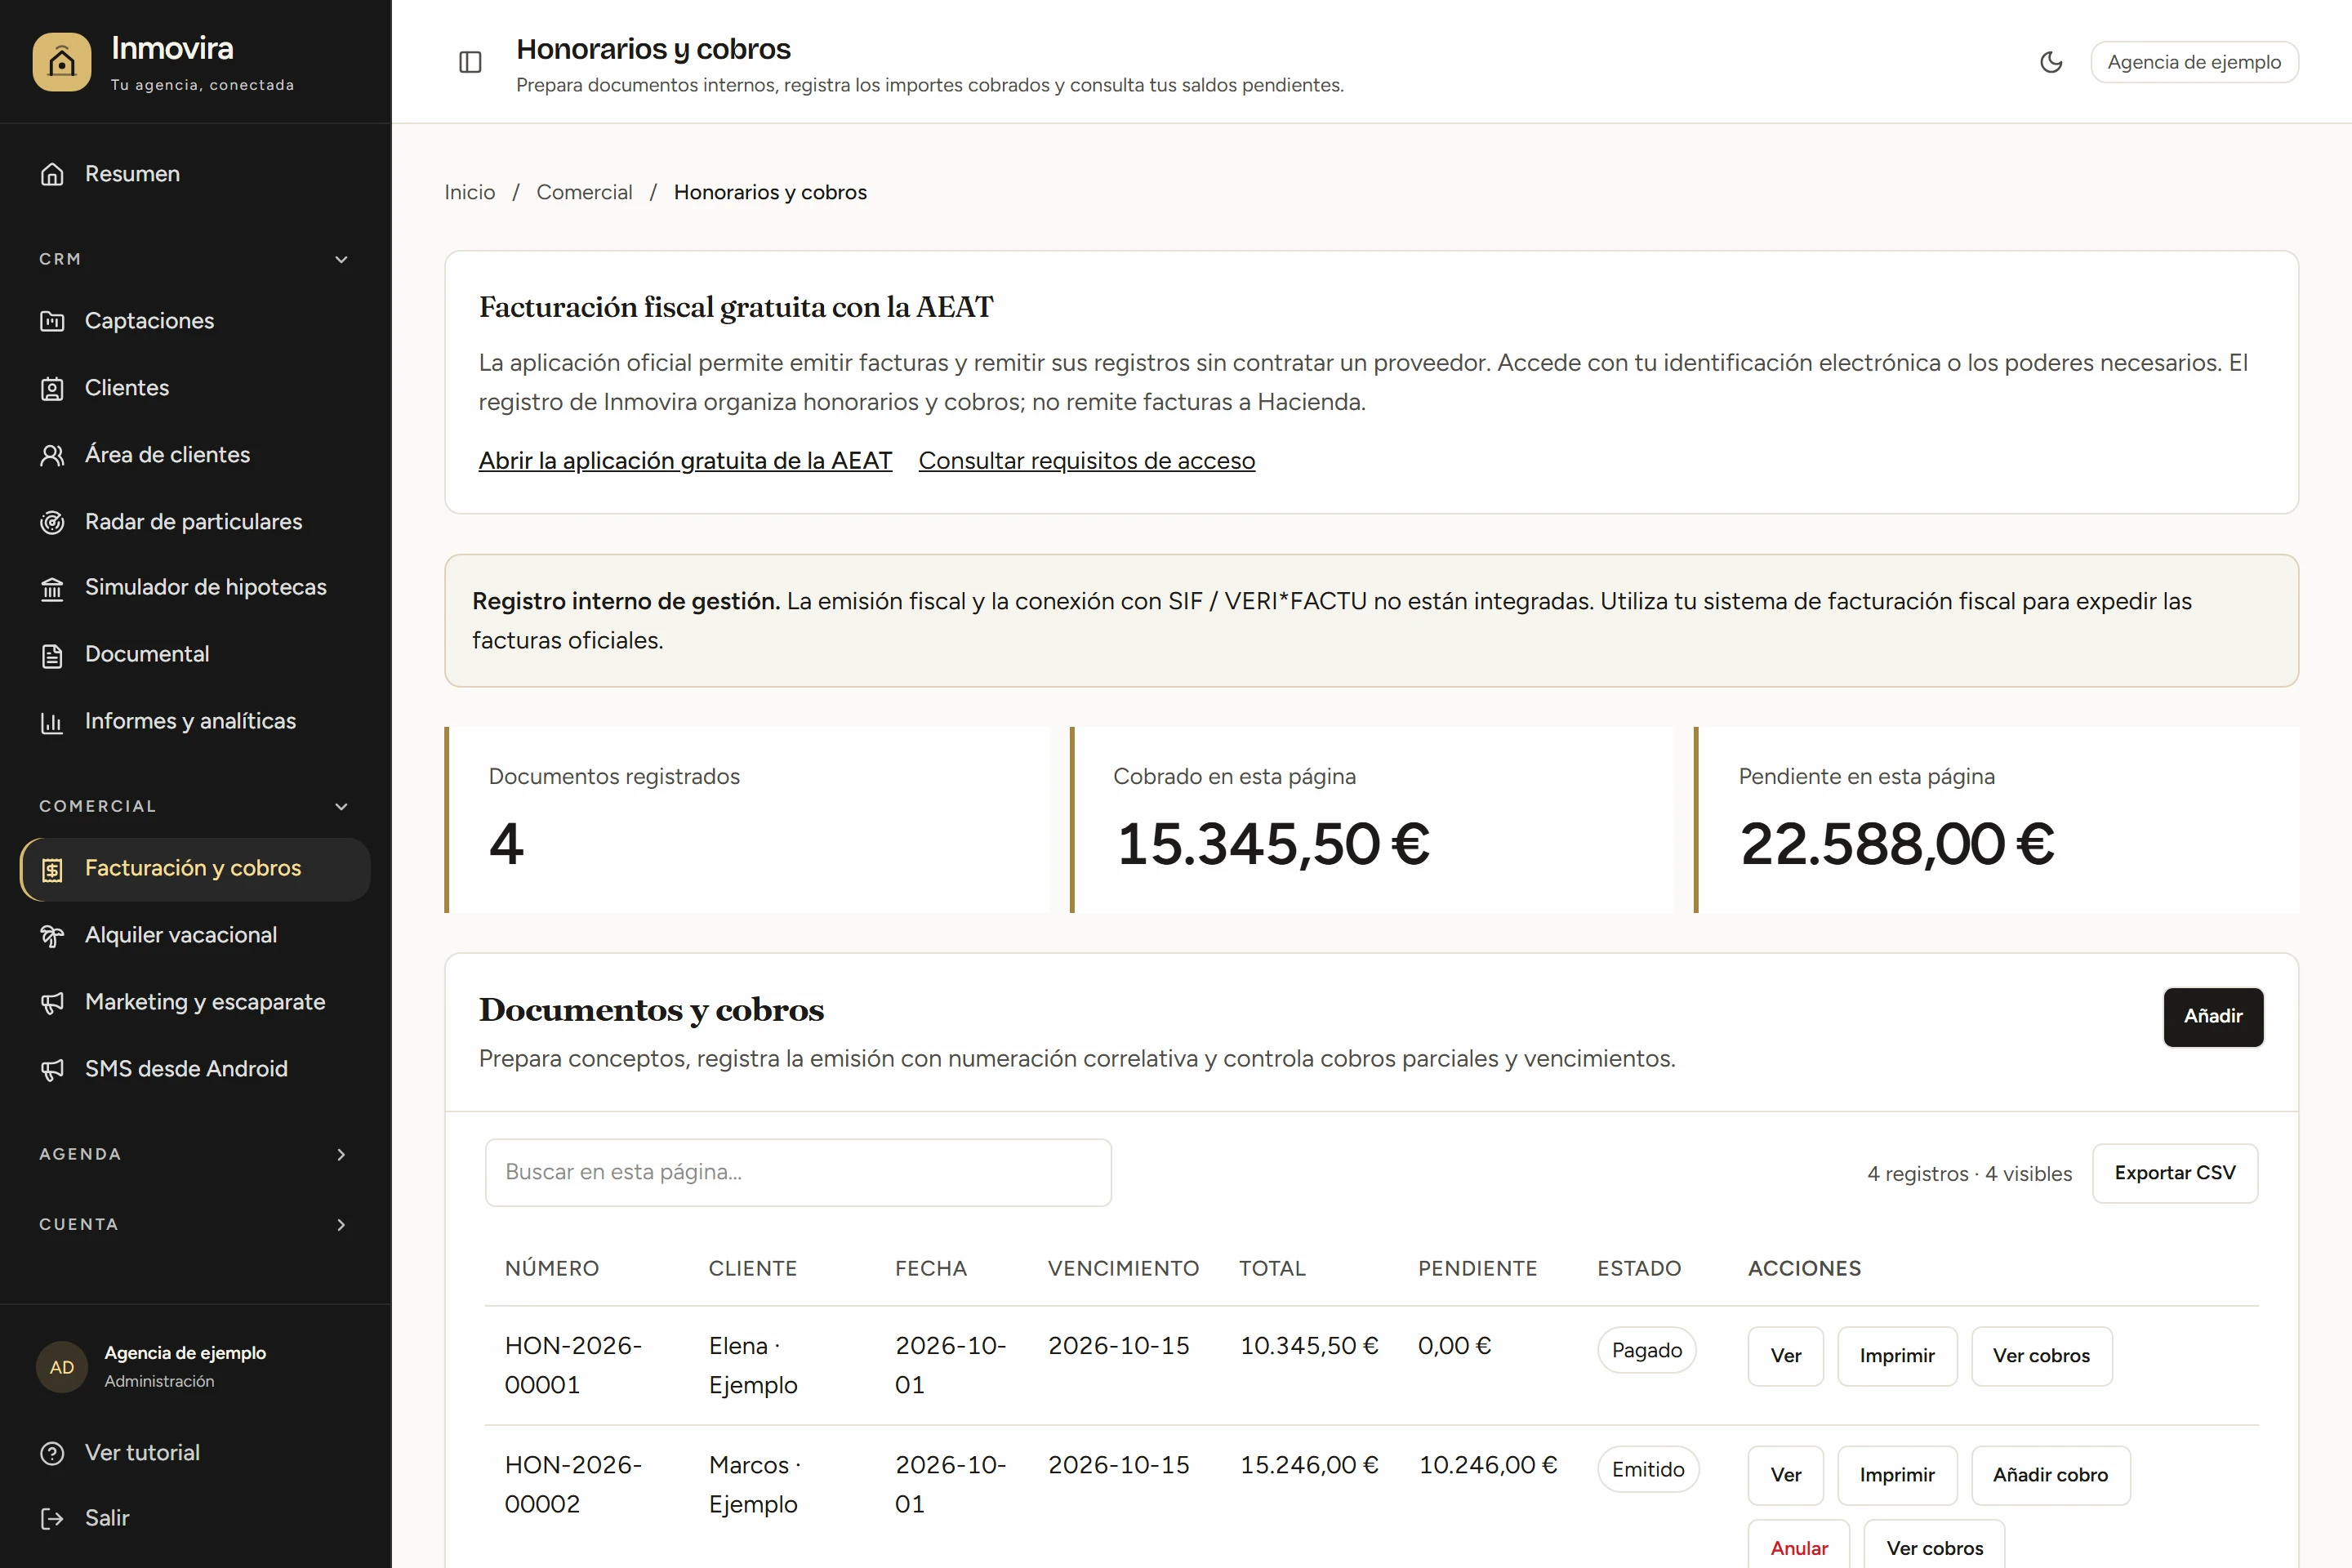The height and width of the screenshot is (1568, 2352).
Task: Click the Agencia de ejemplo header button
Action: (2194, 62)
